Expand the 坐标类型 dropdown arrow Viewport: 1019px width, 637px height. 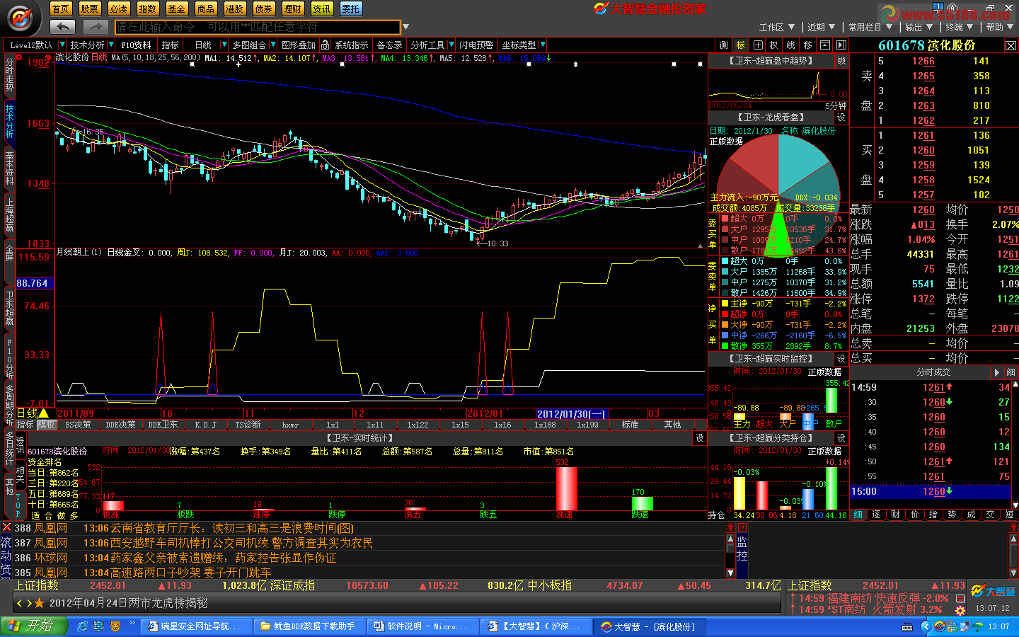tap(543, 45)
